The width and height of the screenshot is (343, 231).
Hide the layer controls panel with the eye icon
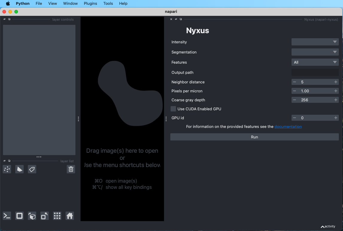4,19
